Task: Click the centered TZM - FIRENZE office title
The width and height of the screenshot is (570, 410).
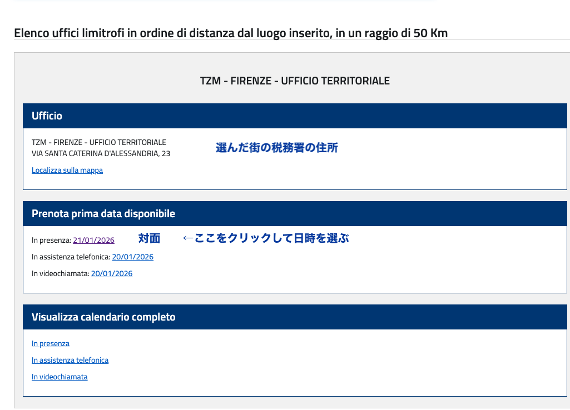Action: pyautogui.click(x=295, y=81)
